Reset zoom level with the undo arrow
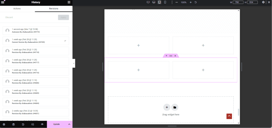The height and width of the screenshot is (128, 272). (x=196, y=2)
